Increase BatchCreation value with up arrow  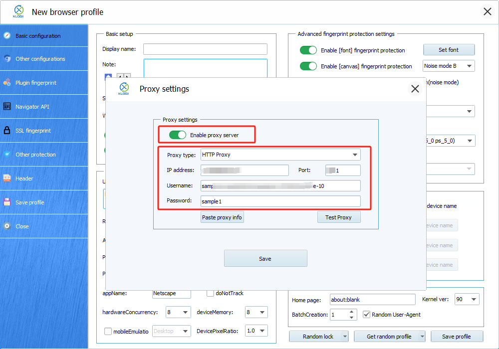[x=351, y=312]
